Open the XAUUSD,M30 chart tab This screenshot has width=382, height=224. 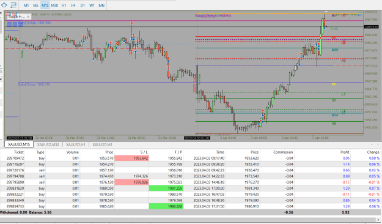point(48,144)
